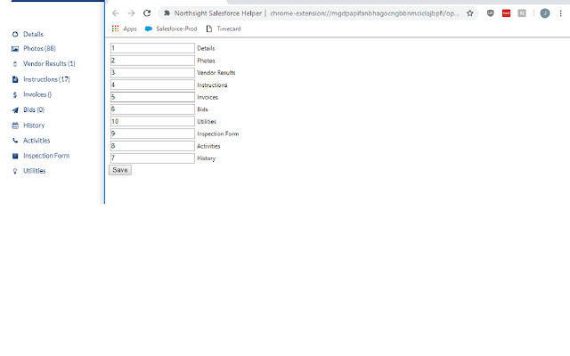
Task: Click the order field for Inspection Form
Action: click(152, 133)
